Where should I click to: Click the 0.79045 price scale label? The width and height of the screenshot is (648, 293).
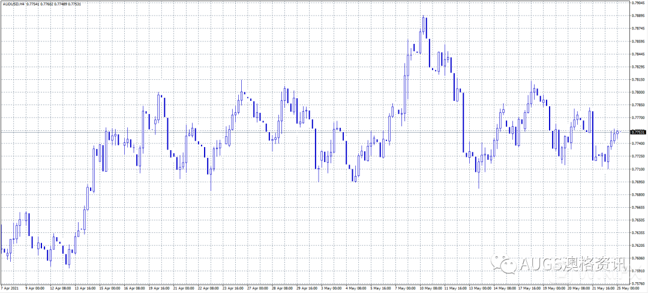[638, 2]
